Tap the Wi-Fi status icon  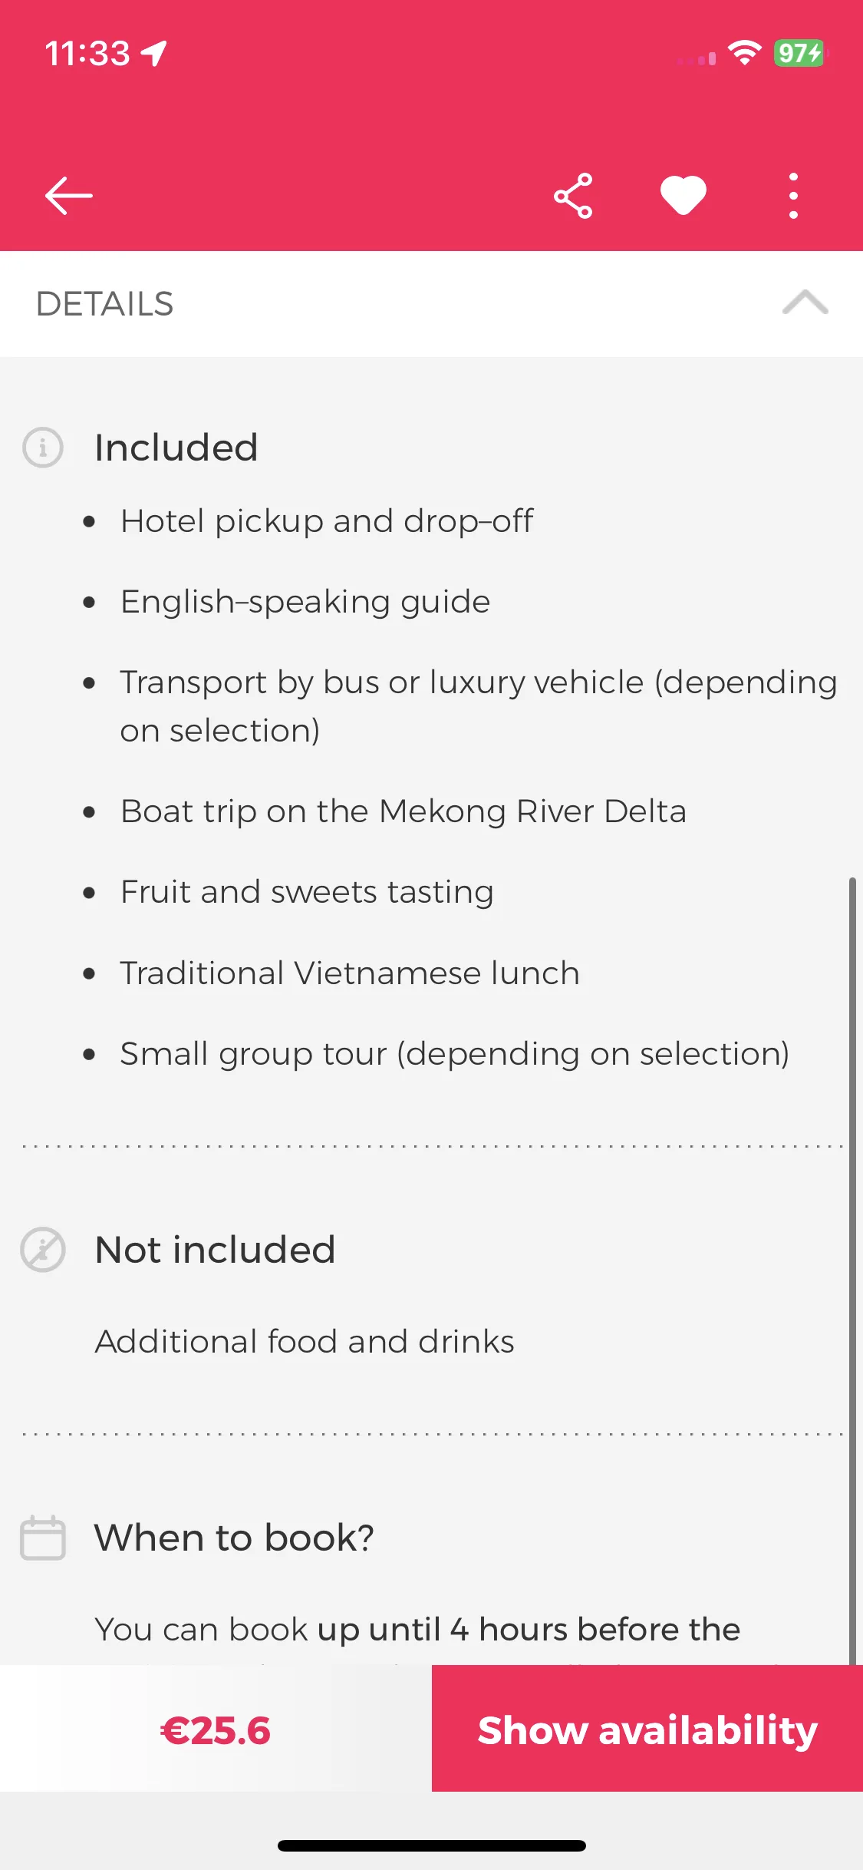point(744,53)
